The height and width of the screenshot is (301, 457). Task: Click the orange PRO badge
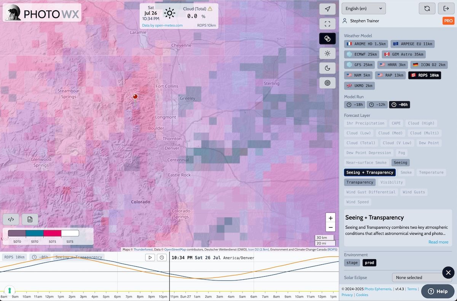click(x=448, y=21)
